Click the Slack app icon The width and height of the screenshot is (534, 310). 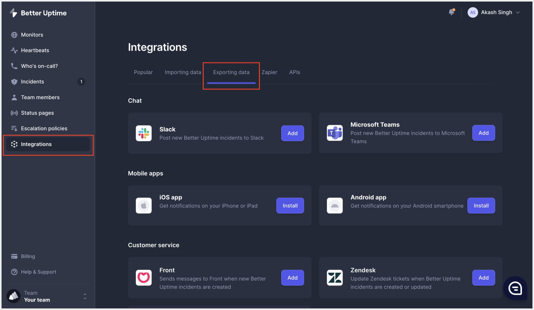144,133
